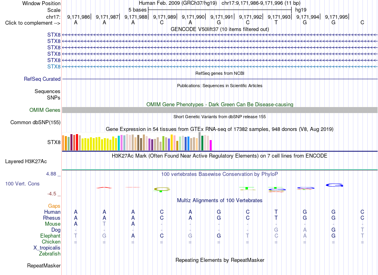
Task: Click the X_tropicalis alignment row label
Action: point(47,248)
